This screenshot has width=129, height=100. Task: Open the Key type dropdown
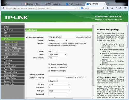59,84
